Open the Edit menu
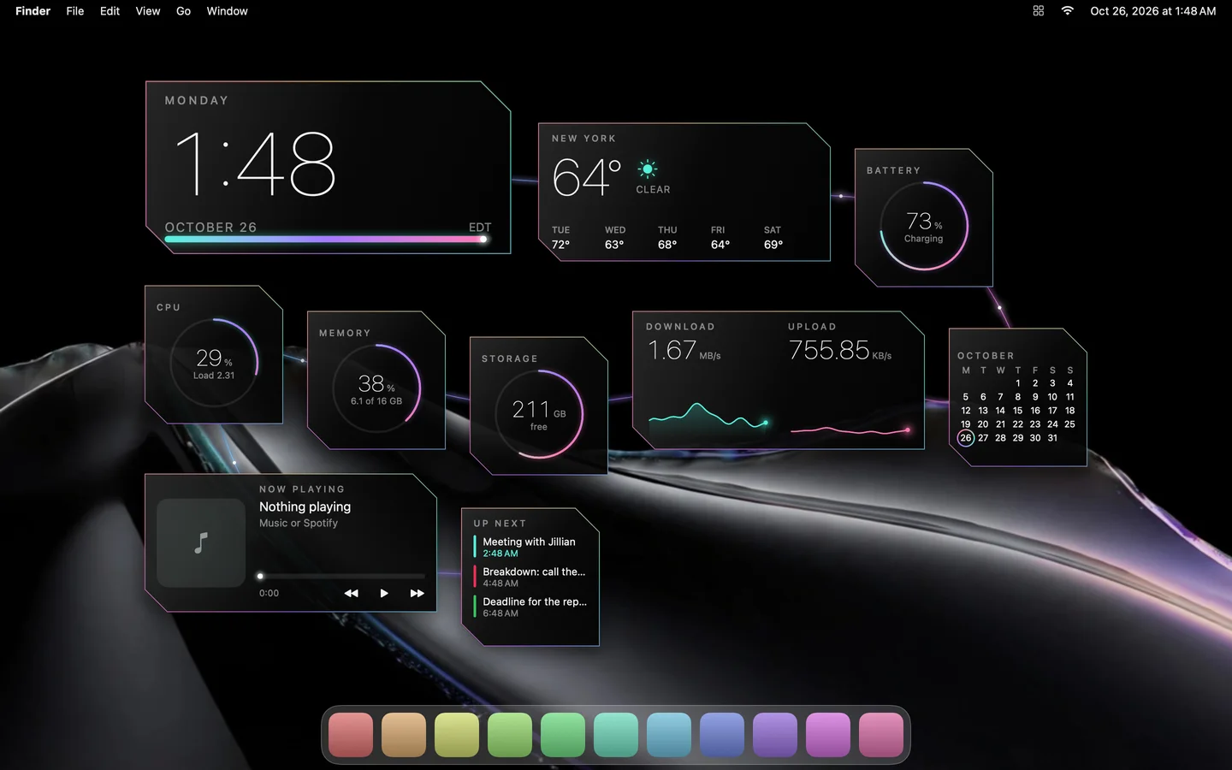 [110, 11]
